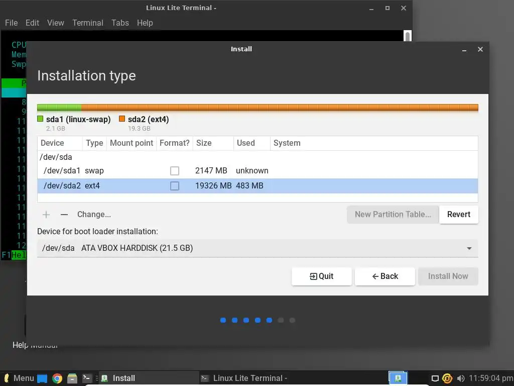Minimize the Install window

pos(464,50)
